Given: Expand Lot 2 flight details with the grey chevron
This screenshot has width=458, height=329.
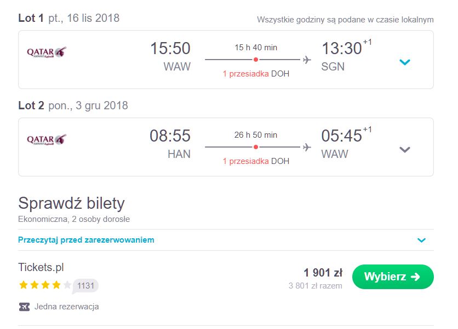Looking at the screenshot, I should 405,150.
